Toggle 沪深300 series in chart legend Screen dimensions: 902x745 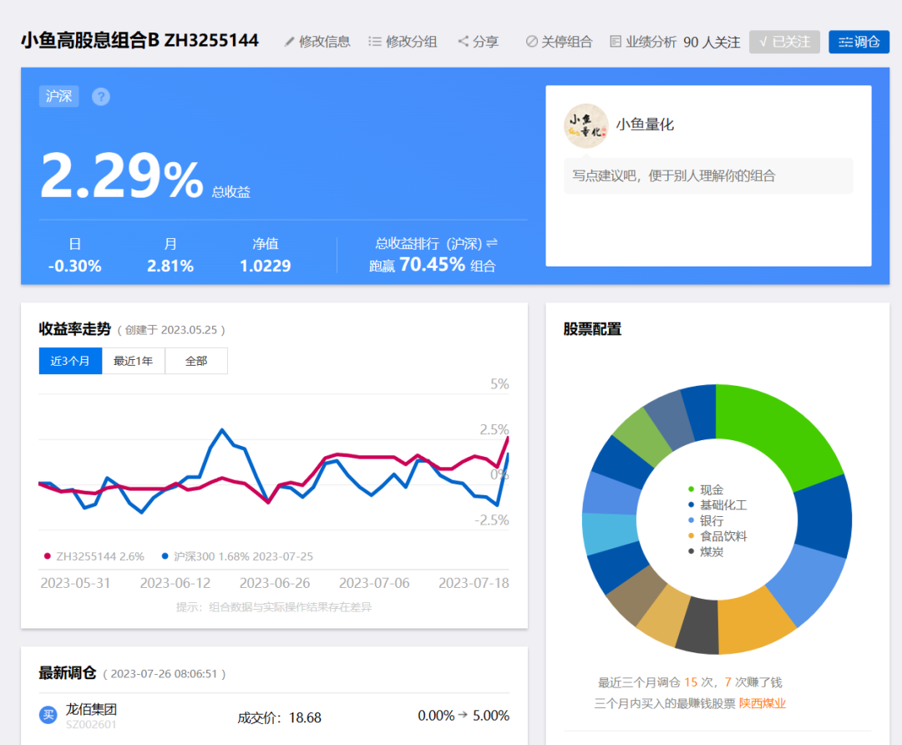point(237,556)
